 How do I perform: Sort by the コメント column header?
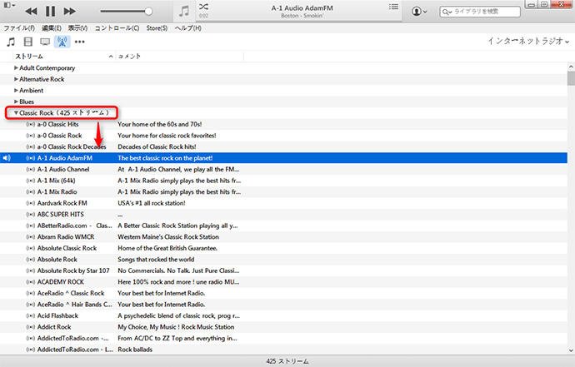point(180,57)
